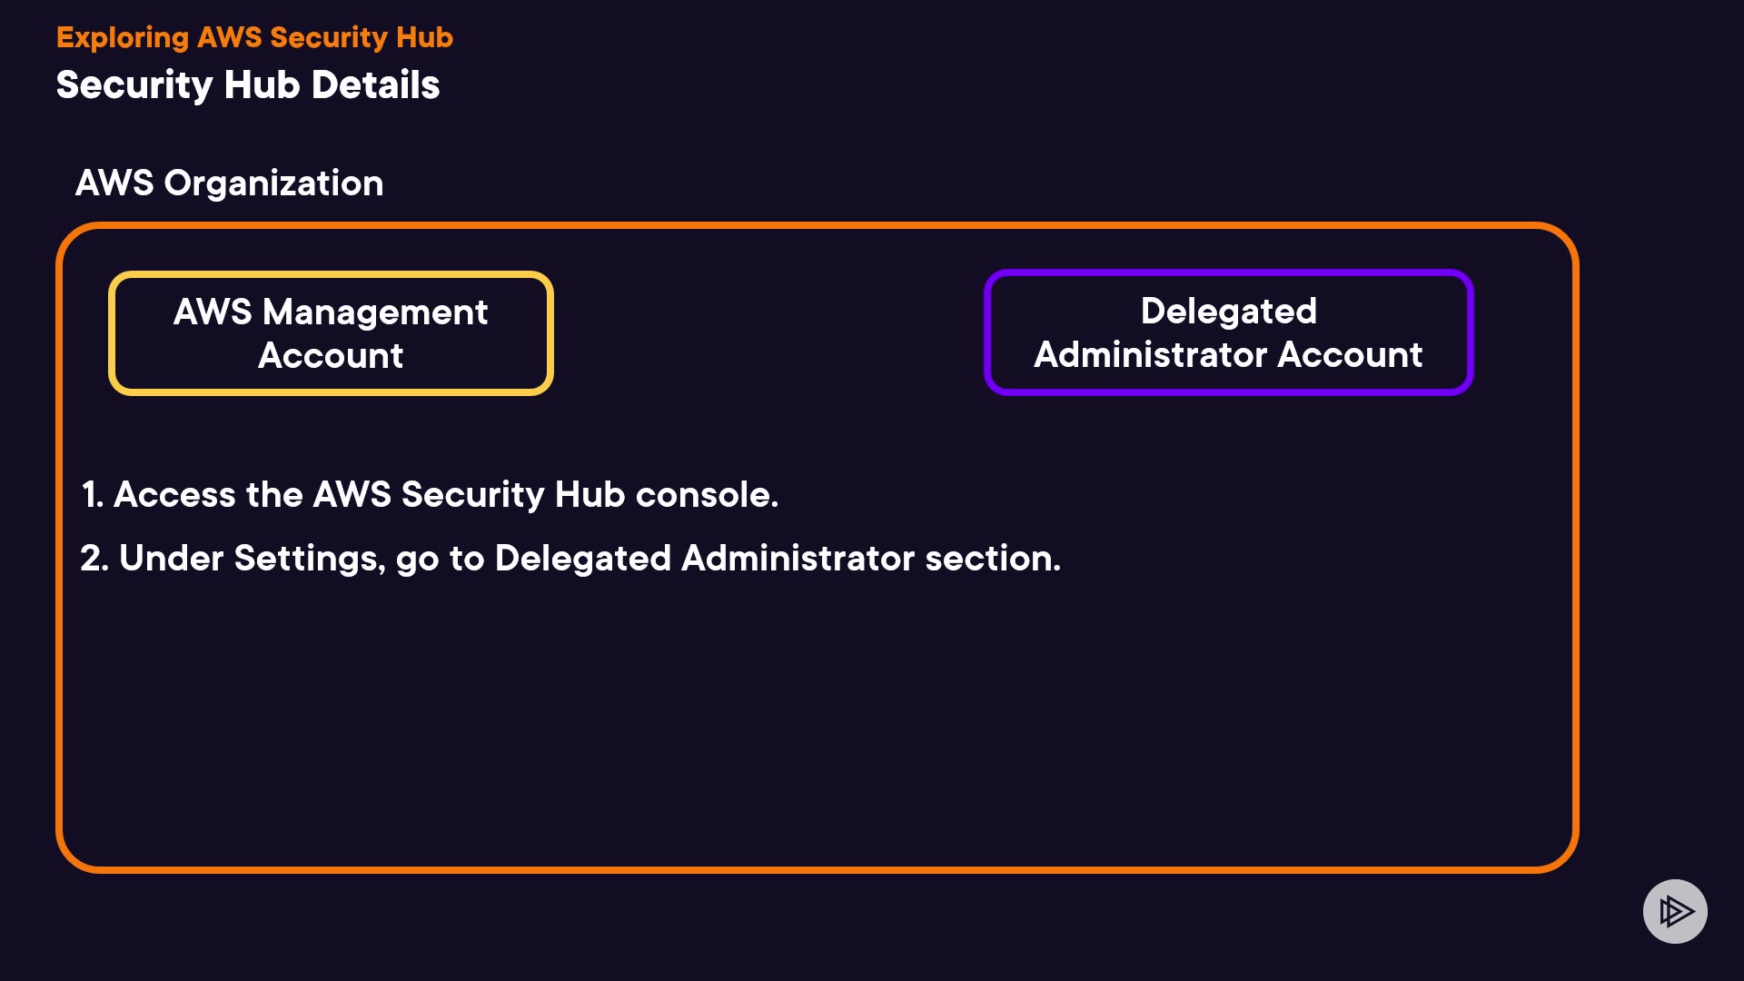
Task: Click the 'Security Hub Details' slide title
Action: [x=248, y=85]
